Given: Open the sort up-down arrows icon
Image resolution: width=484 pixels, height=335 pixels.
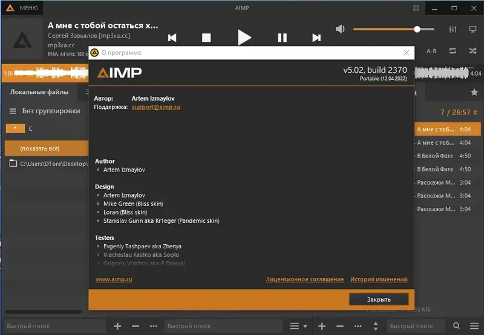Looking at the screenshot, I should [x=376, y=326].
